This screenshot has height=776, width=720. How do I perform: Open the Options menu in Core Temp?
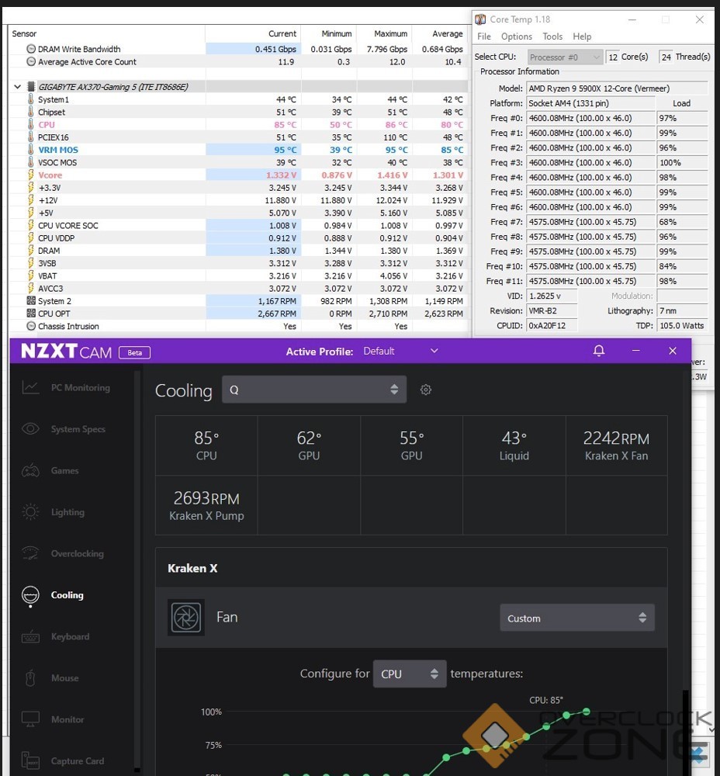click(516, 36)
